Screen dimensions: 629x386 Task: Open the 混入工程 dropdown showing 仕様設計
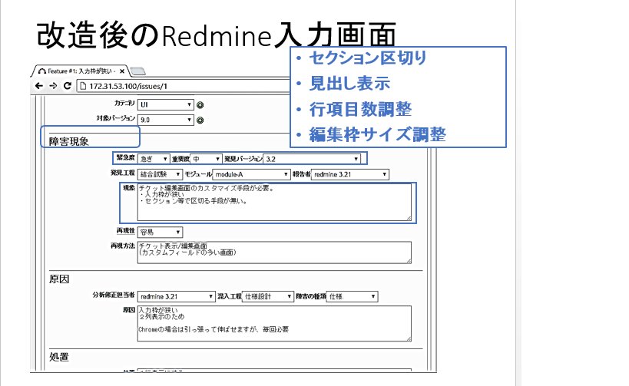click(x=267, y=297)
